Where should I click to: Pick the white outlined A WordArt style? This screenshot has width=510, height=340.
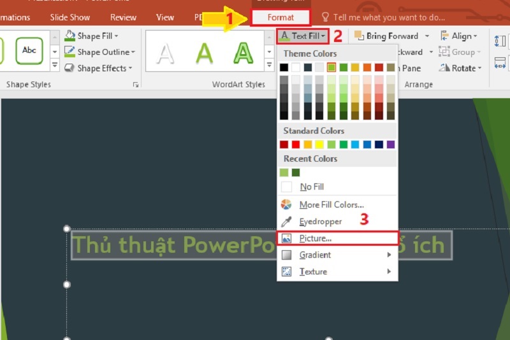(x=165, y=53)
